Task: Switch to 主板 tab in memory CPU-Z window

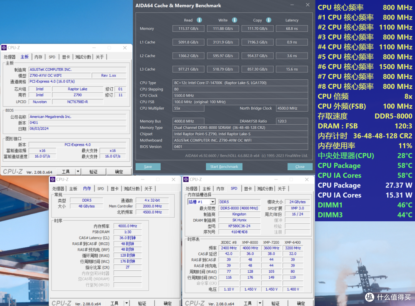Action: (73, 189)
